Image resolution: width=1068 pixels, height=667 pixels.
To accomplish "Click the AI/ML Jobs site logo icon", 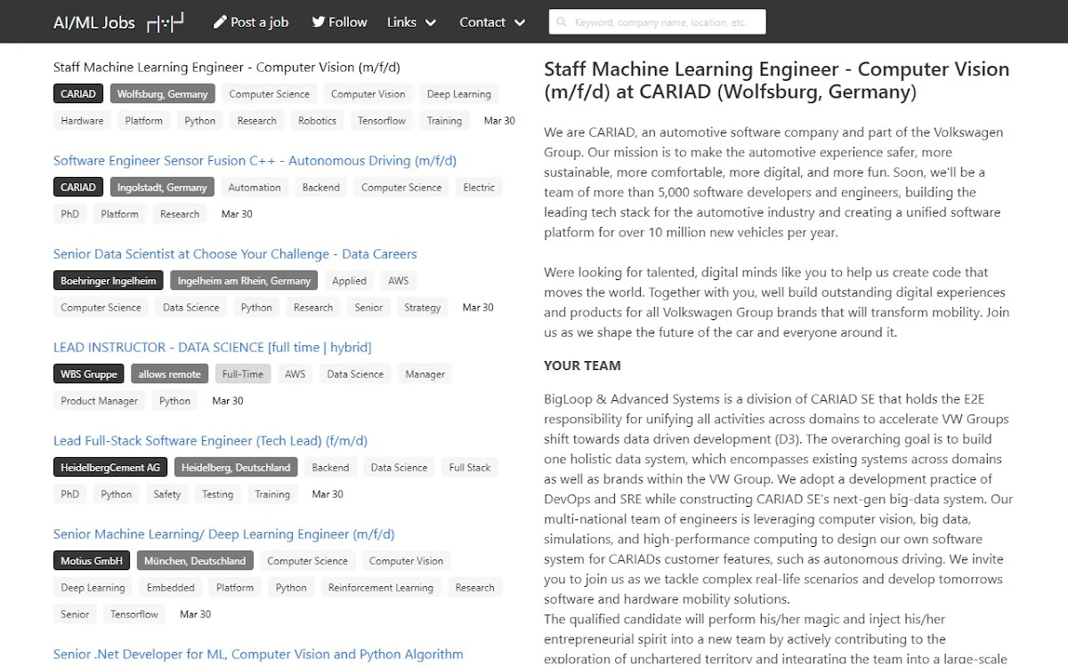I will tap(166, 22).
